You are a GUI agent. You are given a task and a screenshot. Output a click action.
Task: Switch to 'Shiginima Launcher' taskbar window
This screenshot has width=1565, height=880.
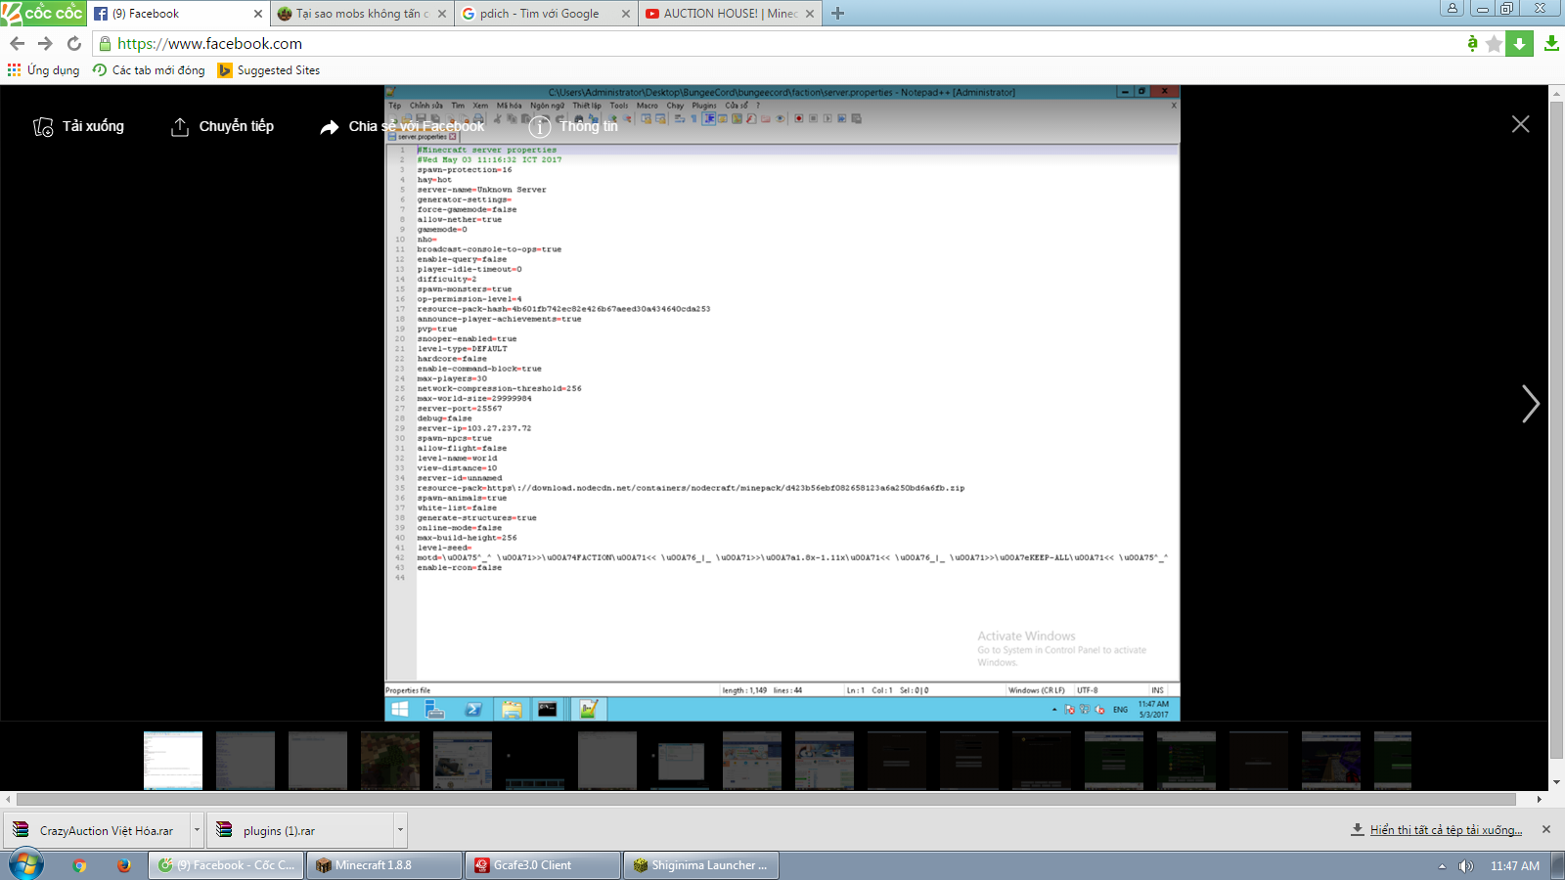click(x=701, y=865)
